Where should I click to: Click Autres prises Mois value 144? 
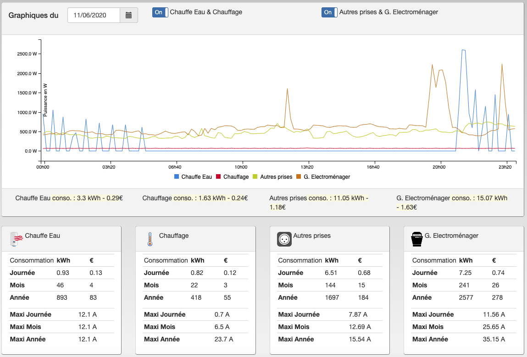pos(330,285)
